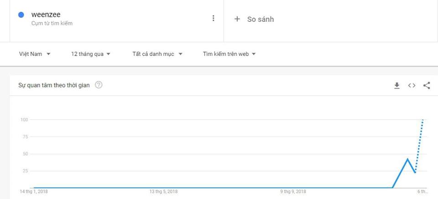This screenshot has height=199, width=438.
Task: Edit the weenzee search term
Action: coord(46,15)
